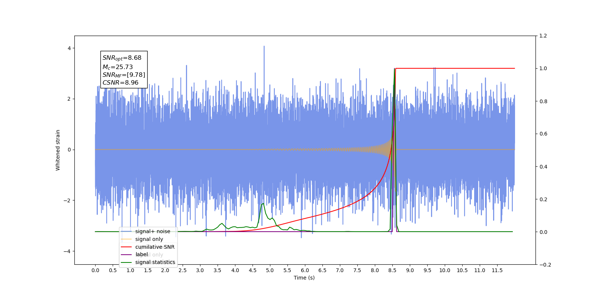This screenshot has height=297, width=595.
Task: Click the 8.5 tick on time axis
Action: [392, 270]
